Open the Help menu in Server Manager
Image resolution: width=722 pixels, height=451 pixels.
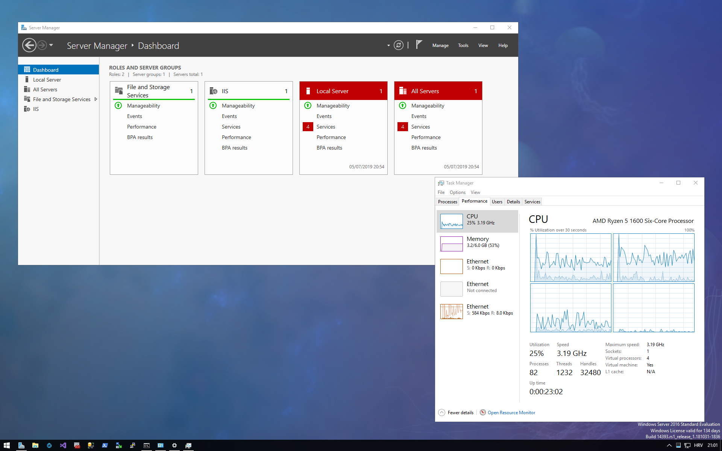503,45
